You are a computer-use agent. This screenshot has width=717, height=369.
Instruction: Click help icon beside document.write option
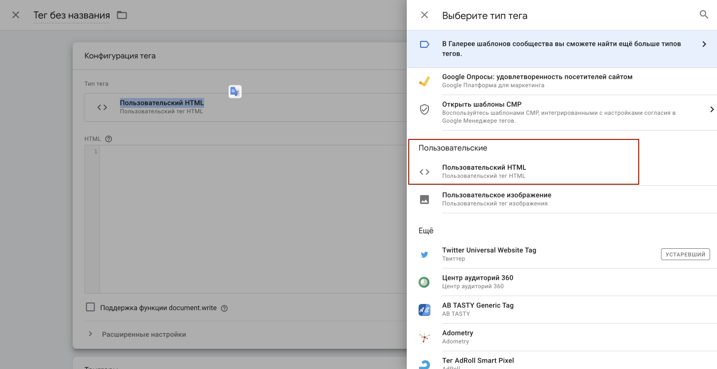click(225, 308)
